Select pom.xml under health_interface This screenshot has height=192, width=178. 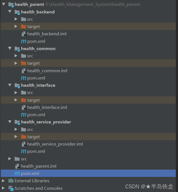[x=36, y=115]
